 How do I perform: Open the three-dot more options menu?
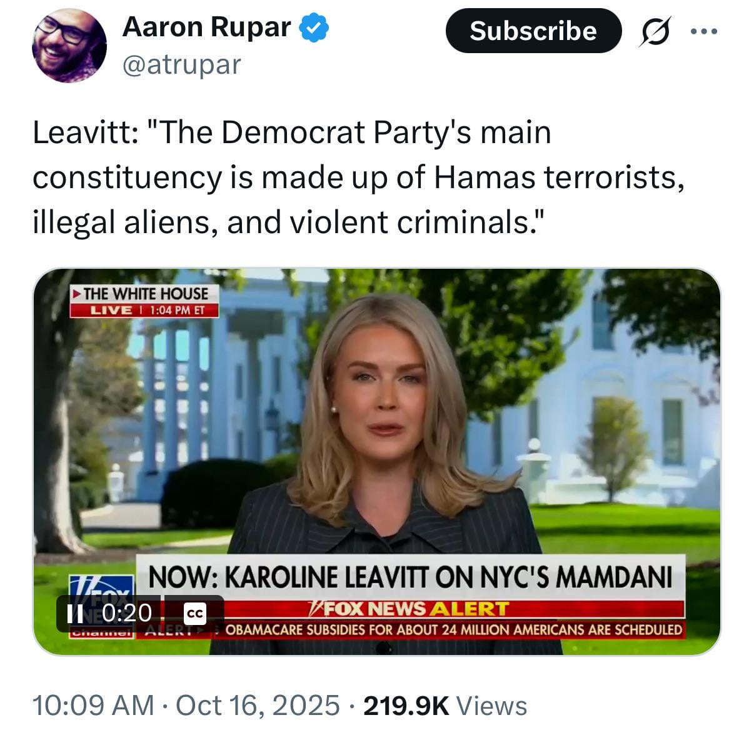tap(704, 31)
